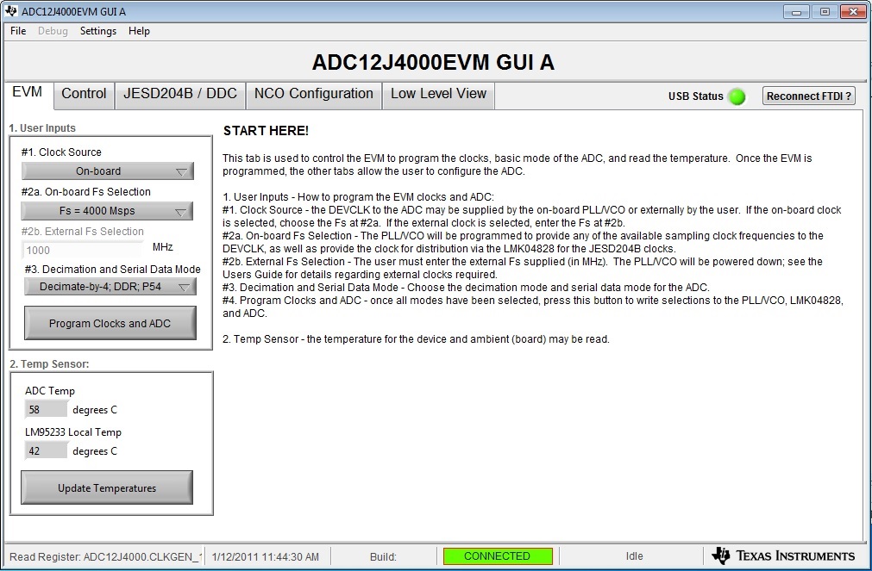The width and height of the screenshot is (872, 571).
Task: Click the '1. User Inputs' panel label
Action: 42,127
